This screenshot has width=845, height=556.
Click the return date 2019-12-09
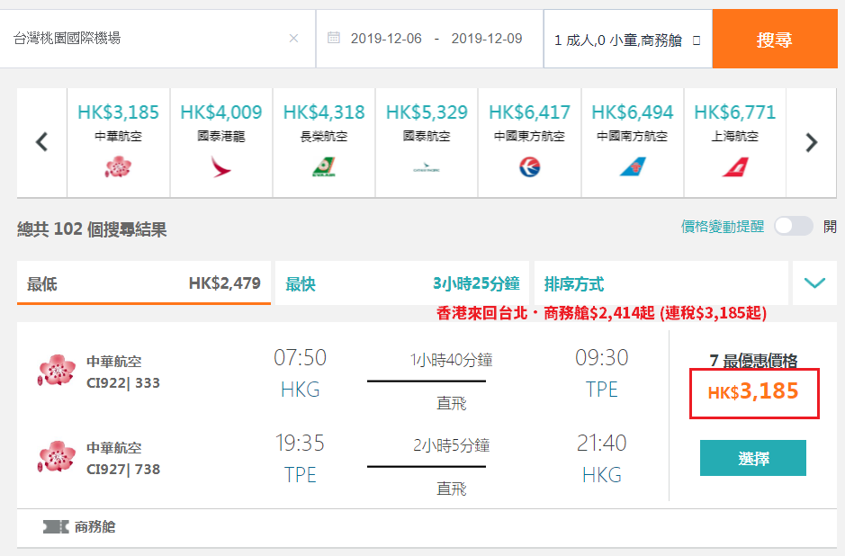(x=487, y=39)
